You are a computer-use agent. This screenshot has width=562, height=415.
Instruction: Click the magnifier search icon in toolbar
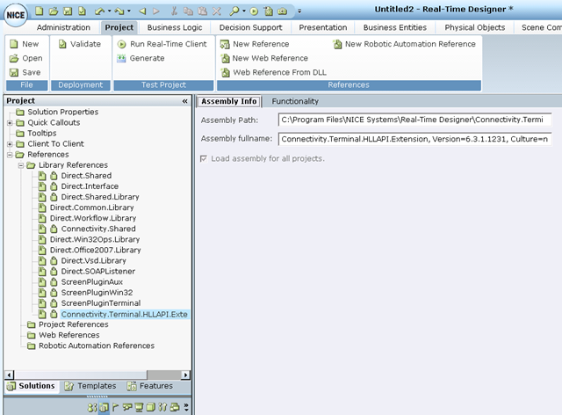(x=234, y=11)
